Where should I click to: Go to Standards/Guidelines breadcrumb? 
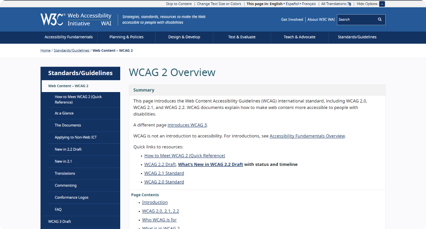click(71, 50)
